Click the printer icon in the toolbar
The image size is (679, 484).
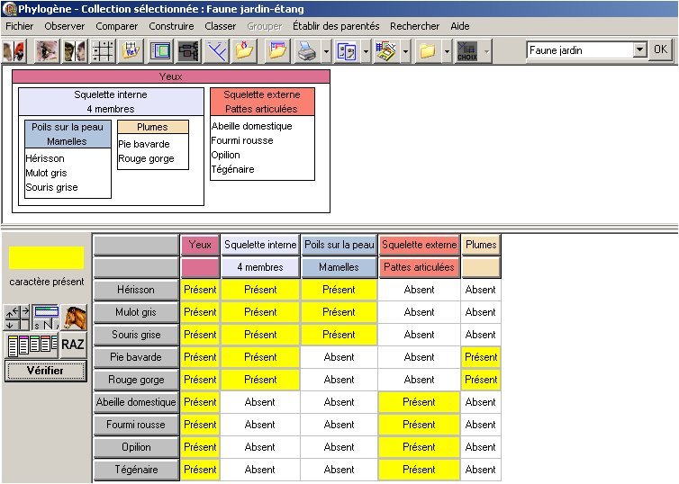pyautogui.click(x=307, y=51)
